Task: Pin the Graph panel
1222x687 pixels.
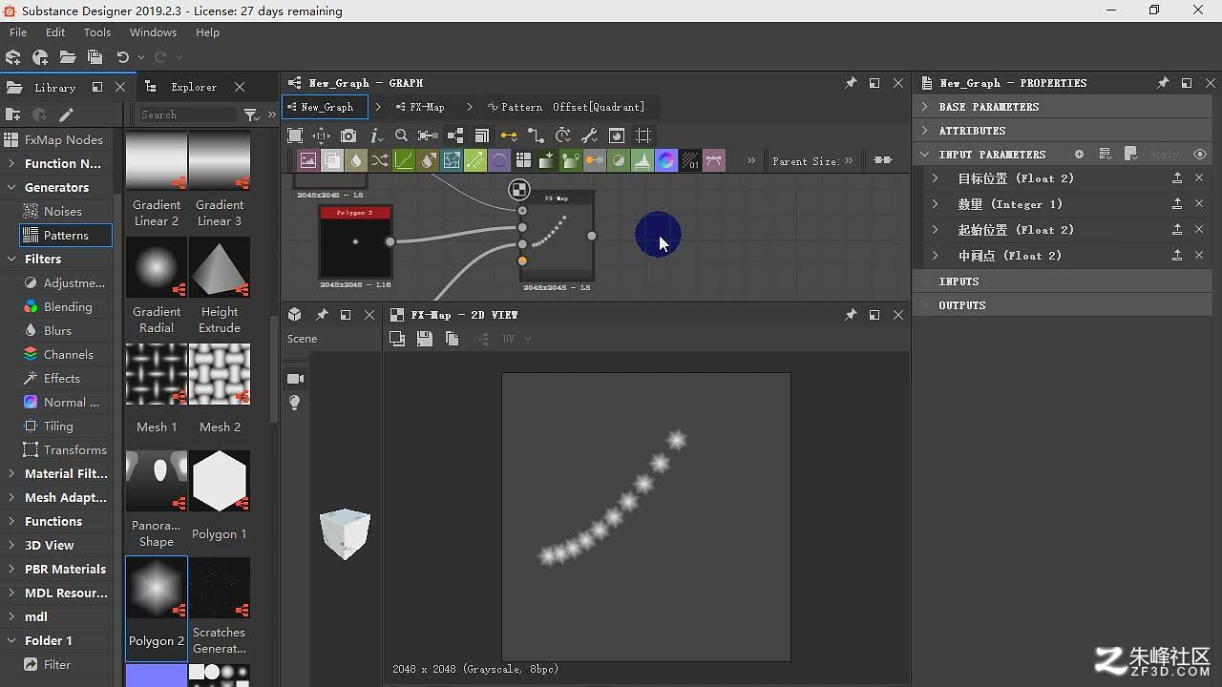Action: [x=851, y=83]
